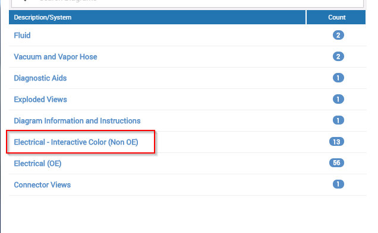Select the Electrical (OE) diagrams link
The image size is (378, 233).
(37, 164)
